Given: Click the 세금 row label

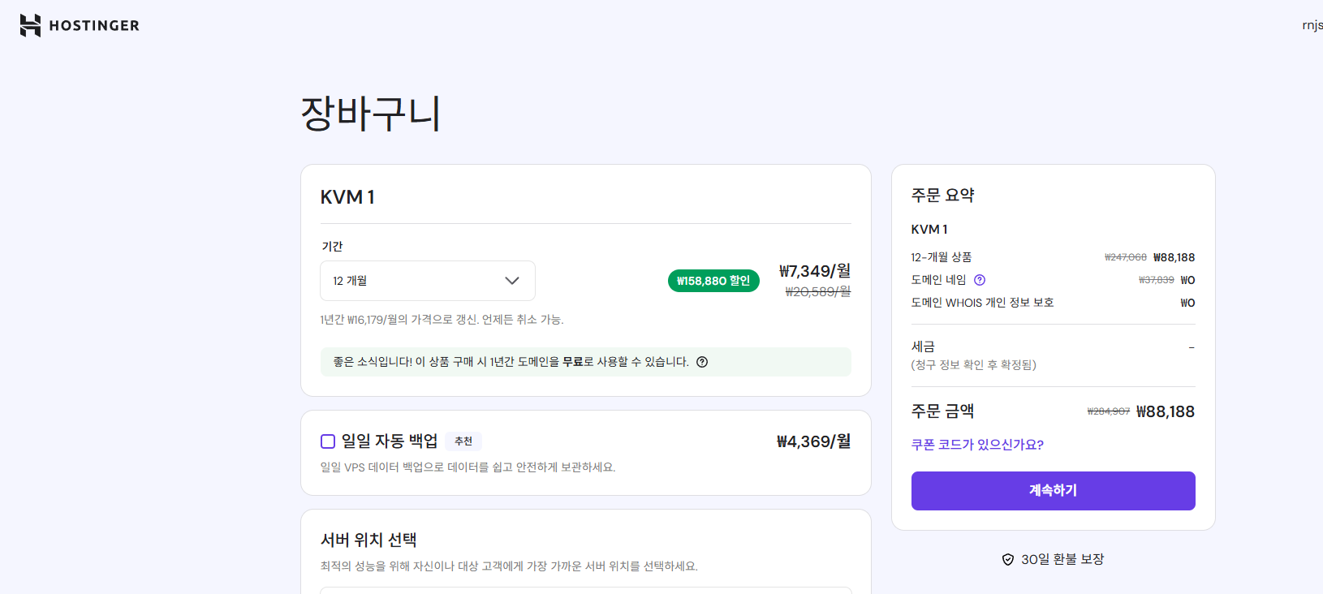Looking at the screenshot, I should [923, 346].
